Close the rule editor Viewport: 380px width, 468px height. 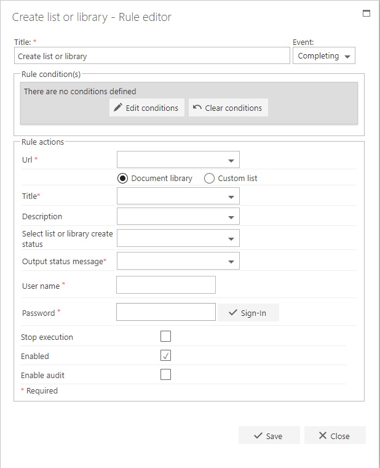coord(334,435)
